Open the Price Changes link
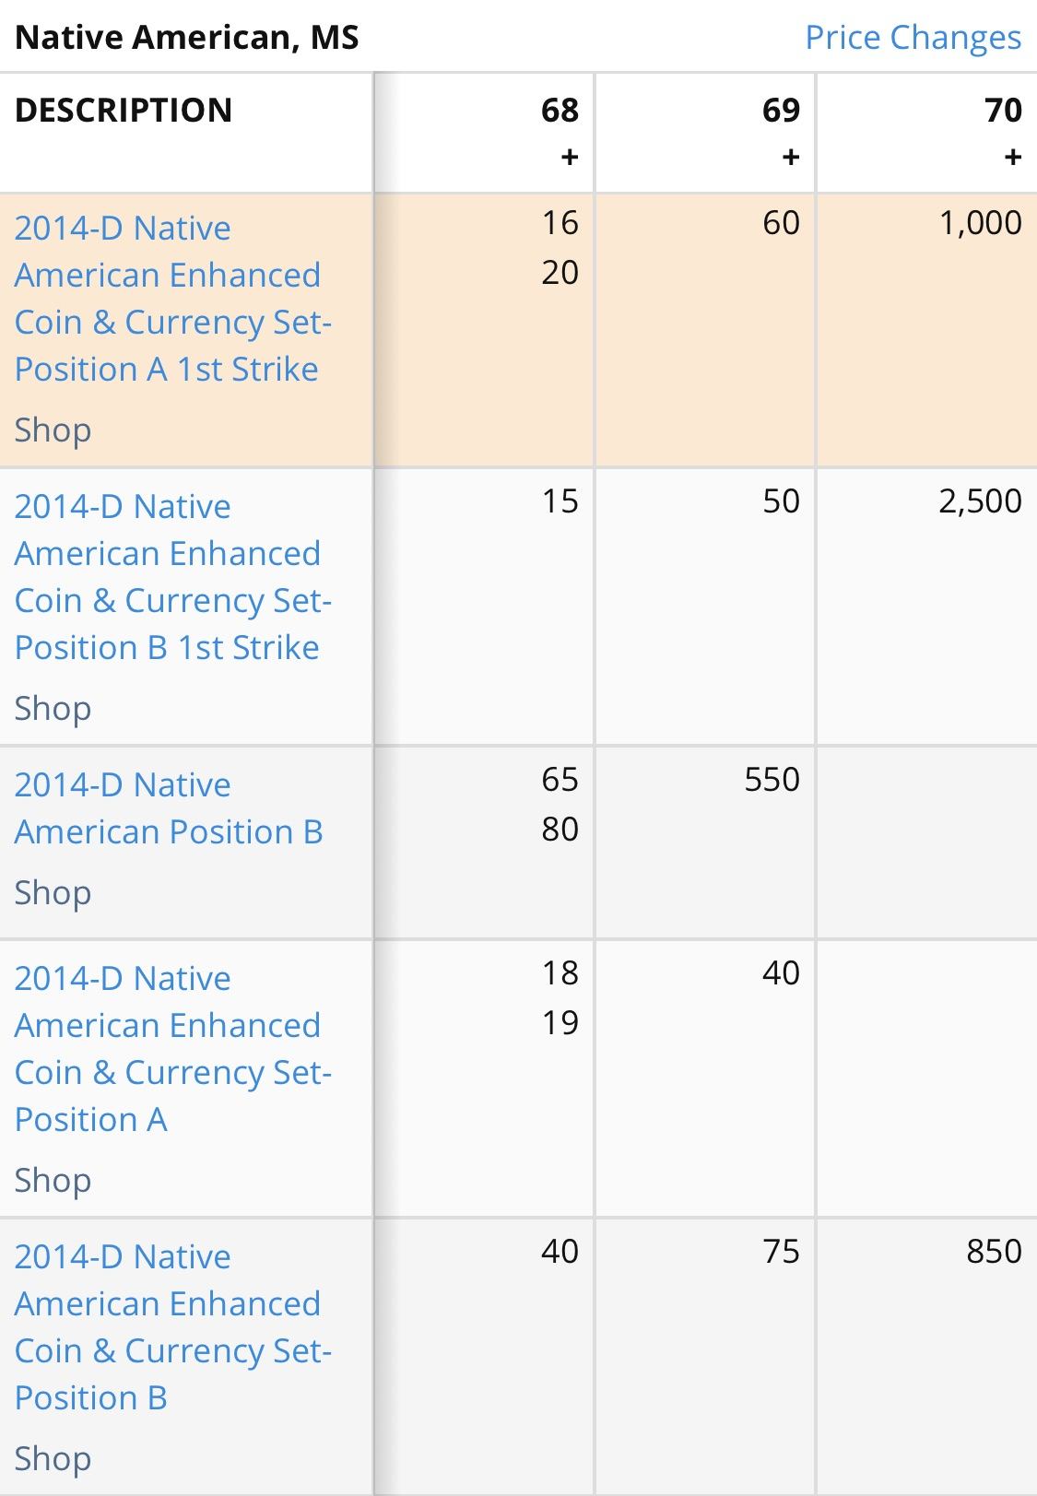The image size is (1037, 1496). tap(913, 38)
